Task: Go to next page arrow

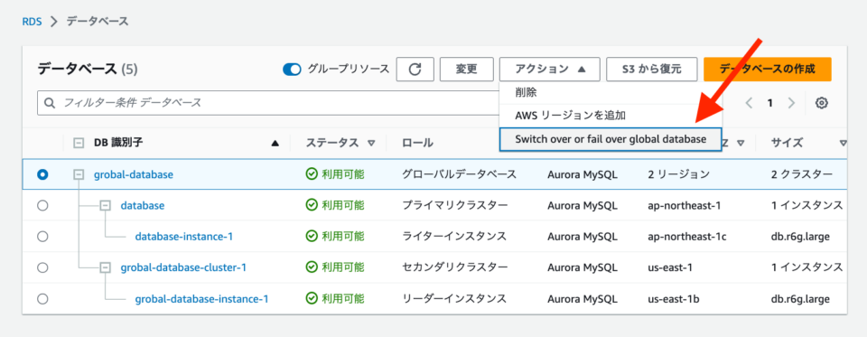Action: pos(791,103)
